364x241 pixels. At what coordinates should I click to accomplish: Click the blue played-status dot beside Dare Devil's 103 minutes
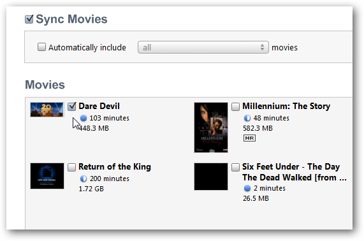click(x=84, y=118)
